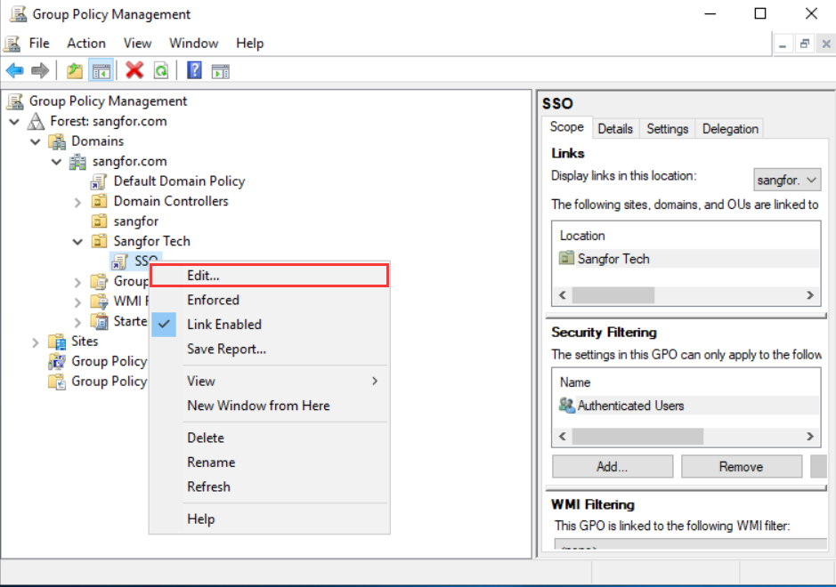Toggle Enforced in the context menu
Image resolution: width=836 pixels, height=587 pixels.
pyautogui.click(x=213, y=301)
